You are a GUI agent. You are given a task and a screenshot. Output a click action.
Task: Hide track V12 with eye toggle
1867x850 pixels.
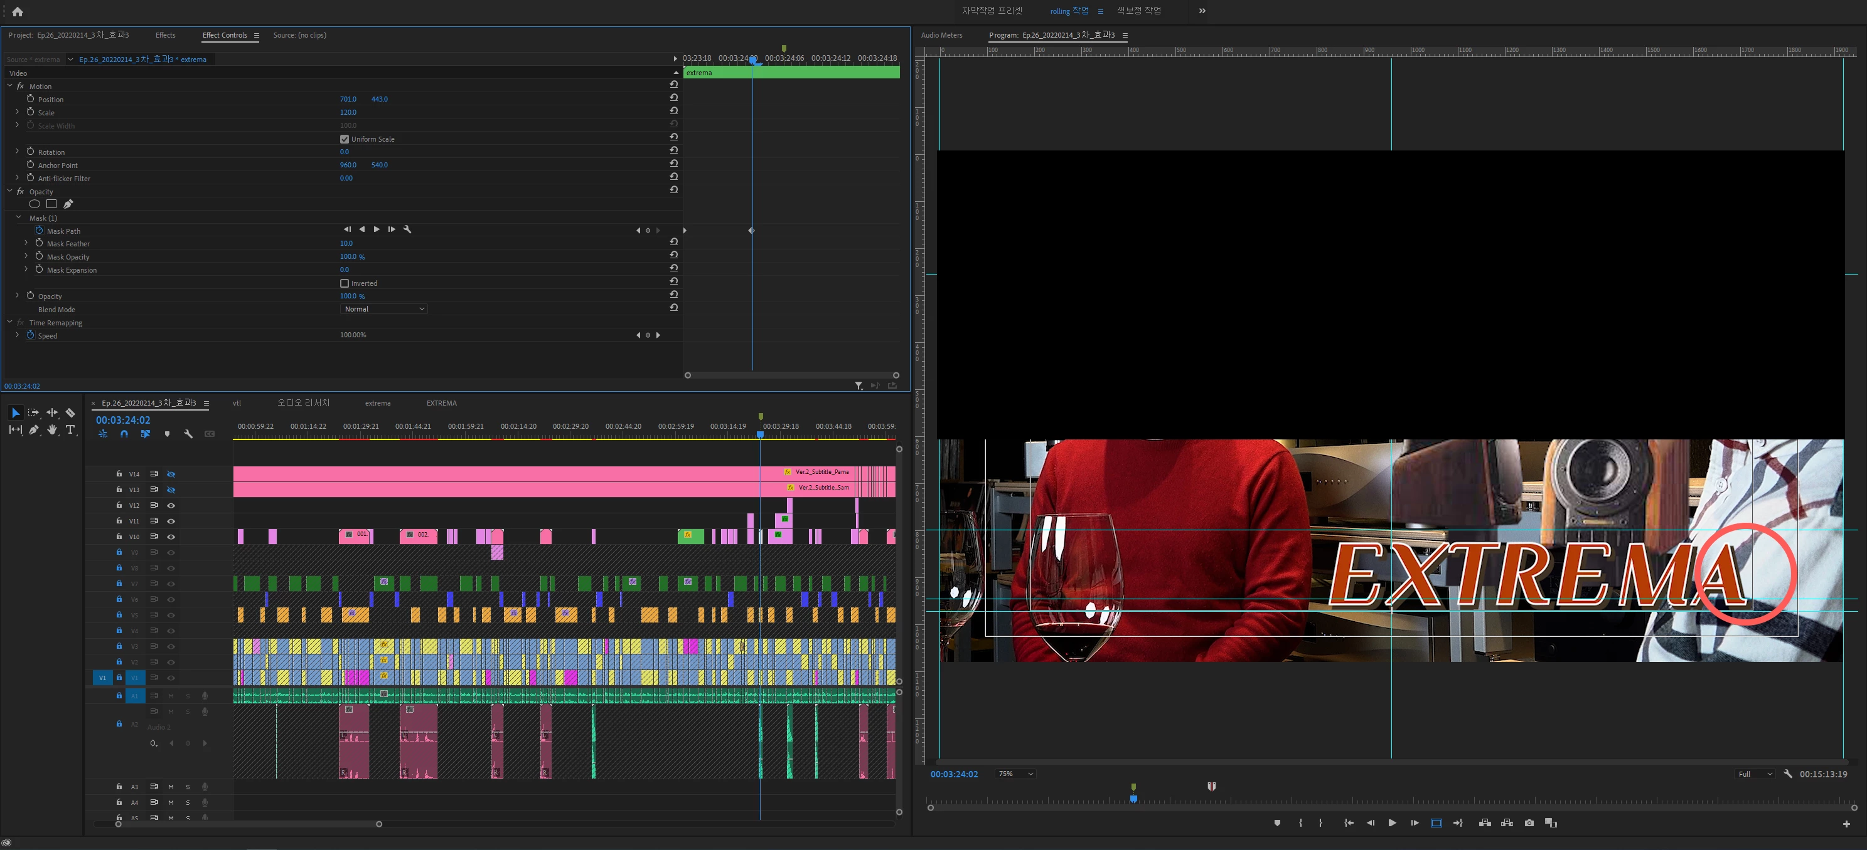(171, 505)
